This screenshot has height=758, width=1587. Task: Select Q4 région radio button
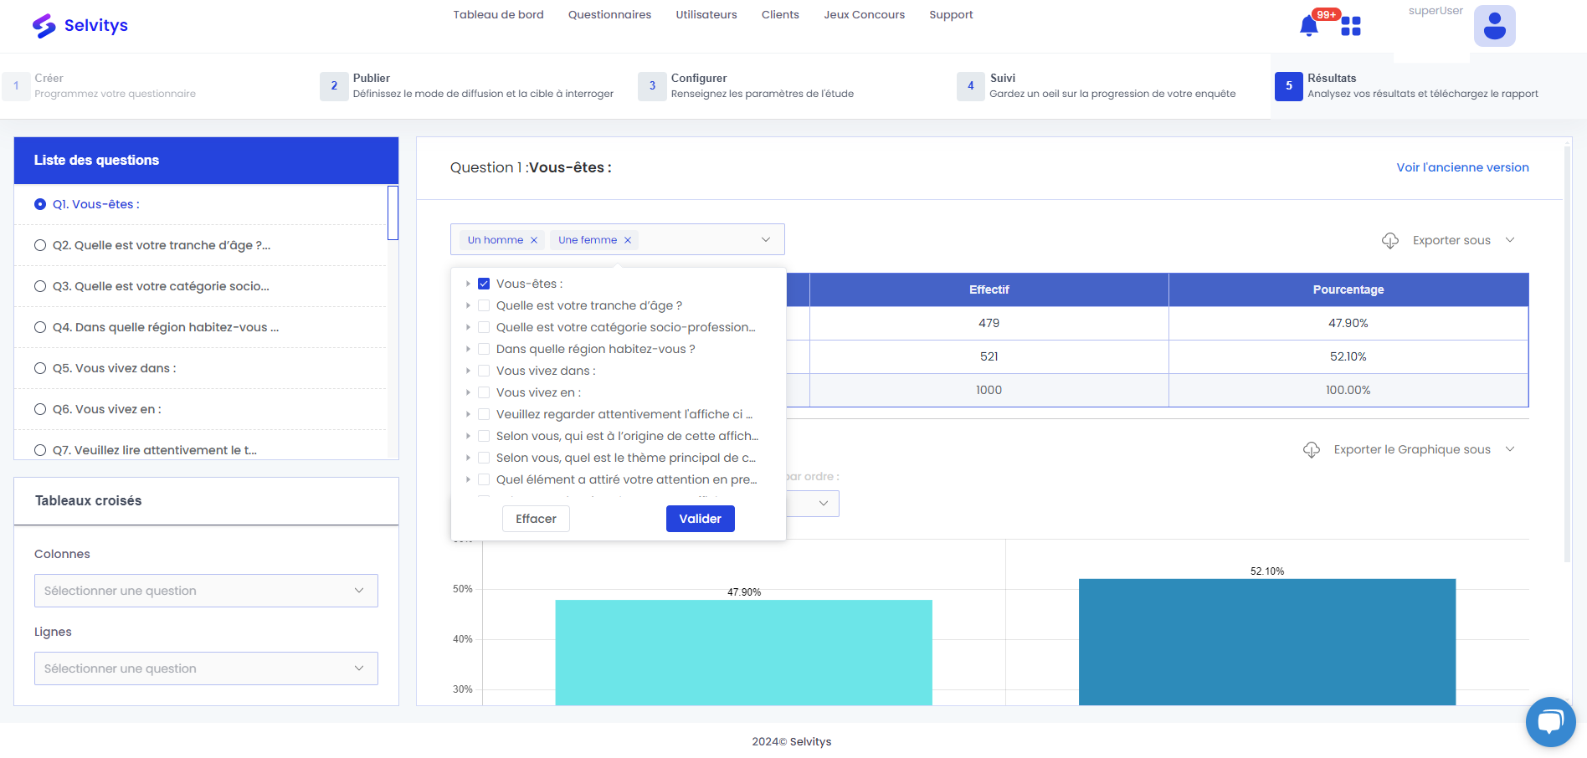tap(40, 327)
